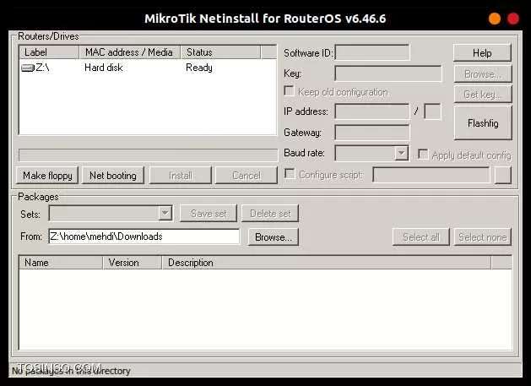Click the Make floppy button
The width and height of the screenshot is (531, 386).
pos(47,176)
